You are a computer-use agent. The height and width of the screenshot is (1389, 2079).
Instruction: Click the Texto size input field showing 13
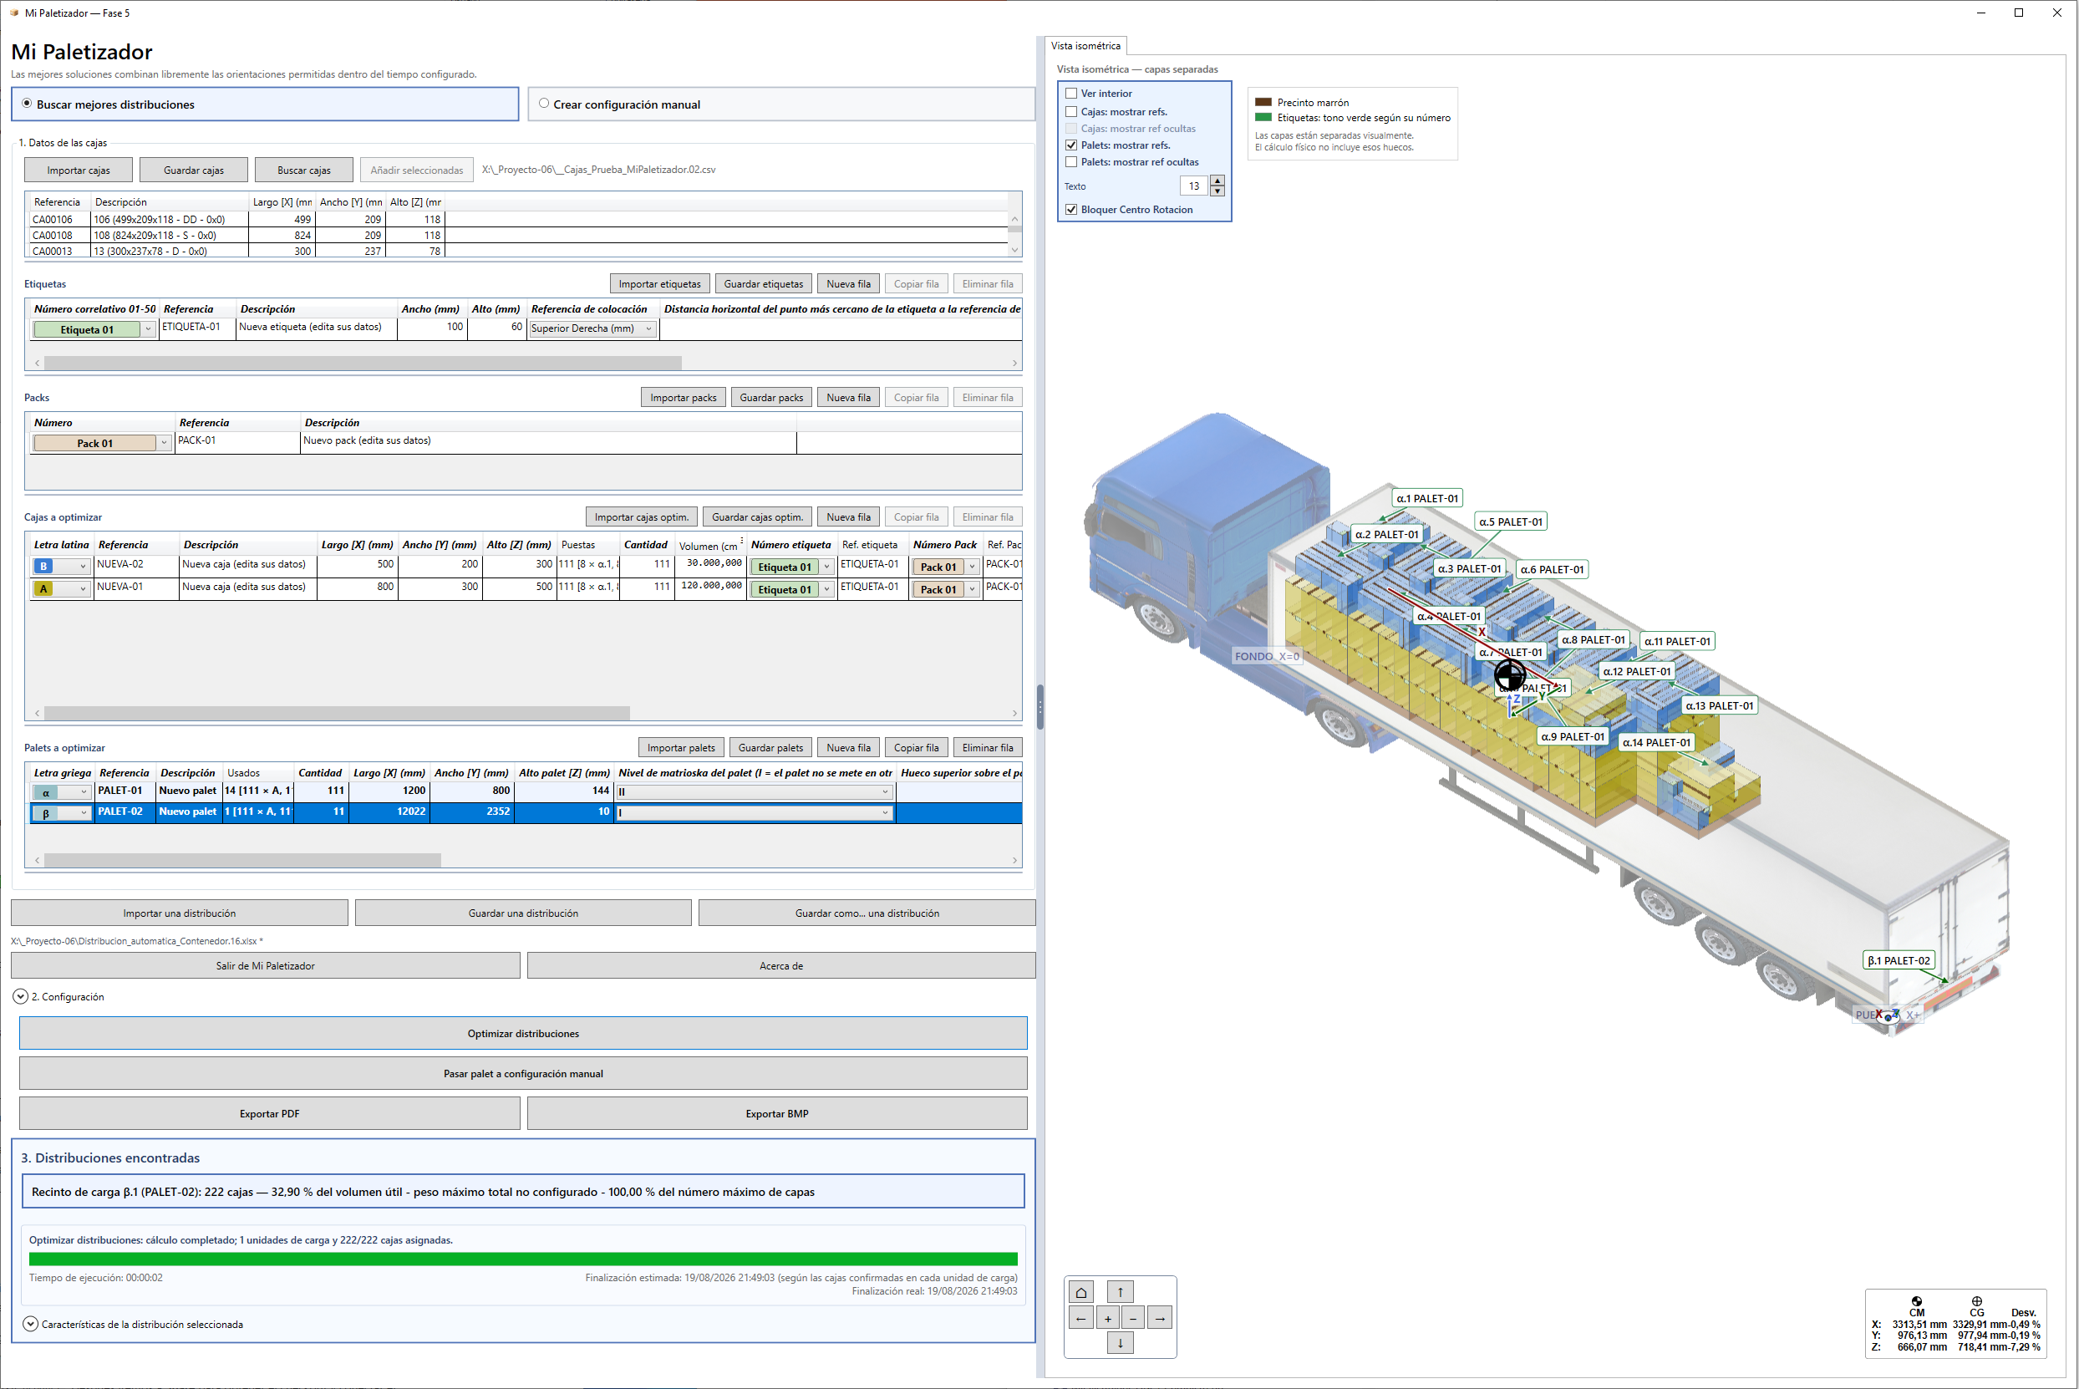[x=1193, y=186]
